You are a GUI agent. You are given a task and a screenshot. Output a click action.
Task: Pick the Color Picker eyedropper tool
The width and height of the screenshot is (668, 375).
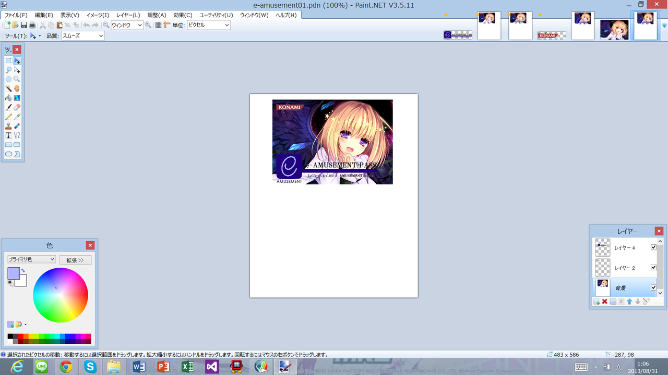coord(17,117)
